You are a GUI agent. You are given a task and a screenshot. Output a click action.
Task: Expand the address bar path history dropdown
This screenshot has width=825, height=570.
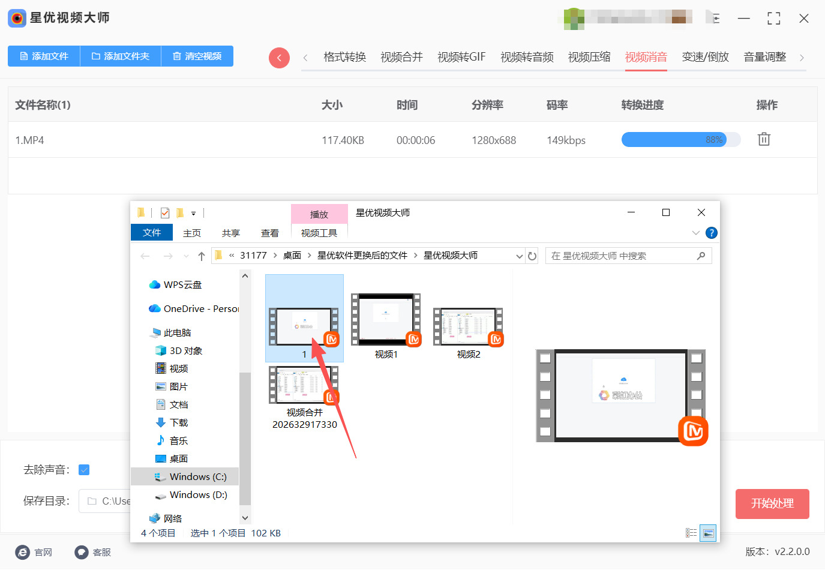[x=519, y=256]
